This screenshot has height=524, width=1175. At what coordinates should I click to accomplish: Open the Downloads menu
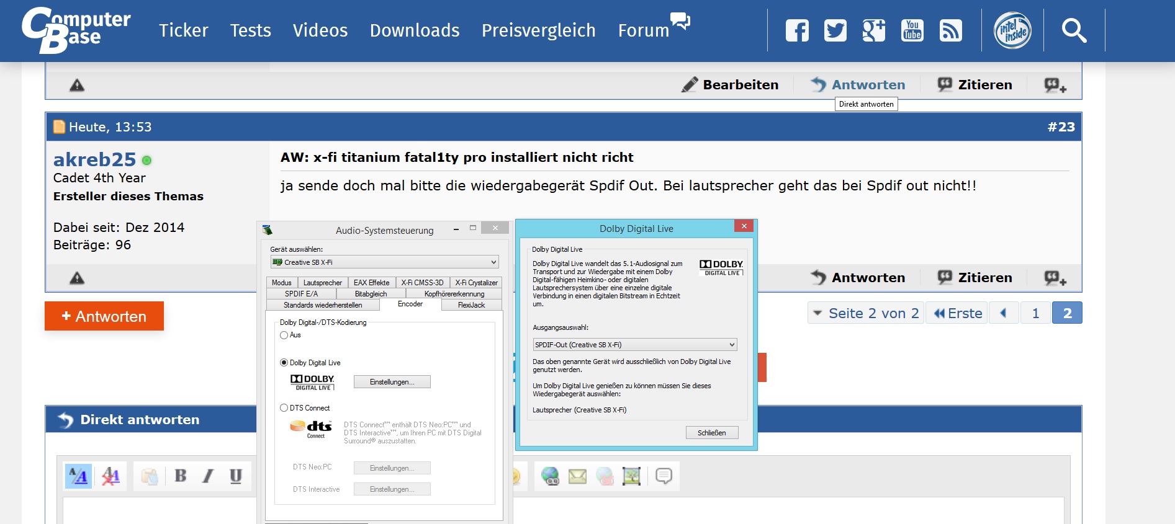[x=415, y=30]
